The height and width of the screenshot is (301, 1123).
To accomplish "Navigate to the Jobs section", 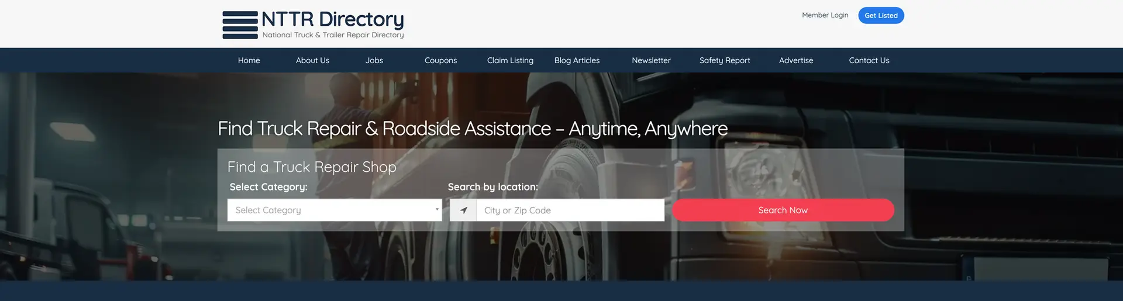I will (374, 60).
